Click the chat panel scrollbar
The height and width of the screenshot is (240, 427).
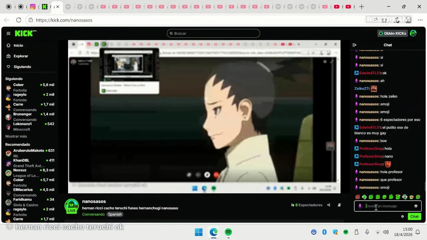[425, 187]
